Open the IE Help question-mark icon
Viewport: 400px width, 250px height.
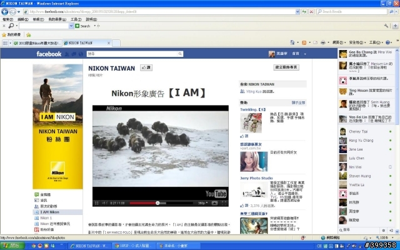click(x=387, y=42)
